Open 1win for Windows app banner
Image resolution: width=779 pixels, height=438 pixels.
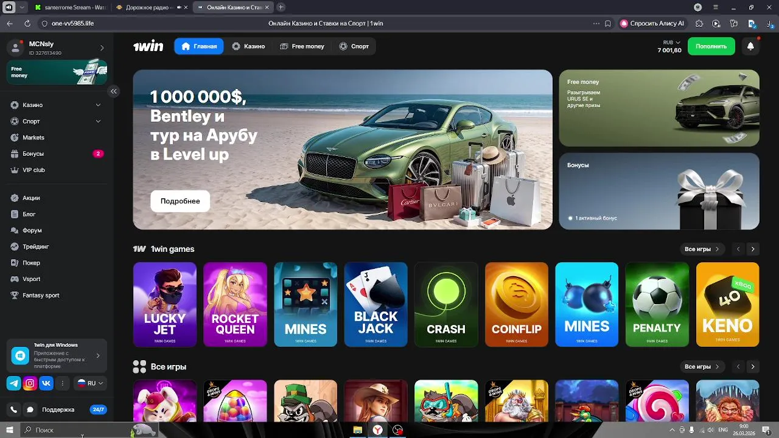57,356
